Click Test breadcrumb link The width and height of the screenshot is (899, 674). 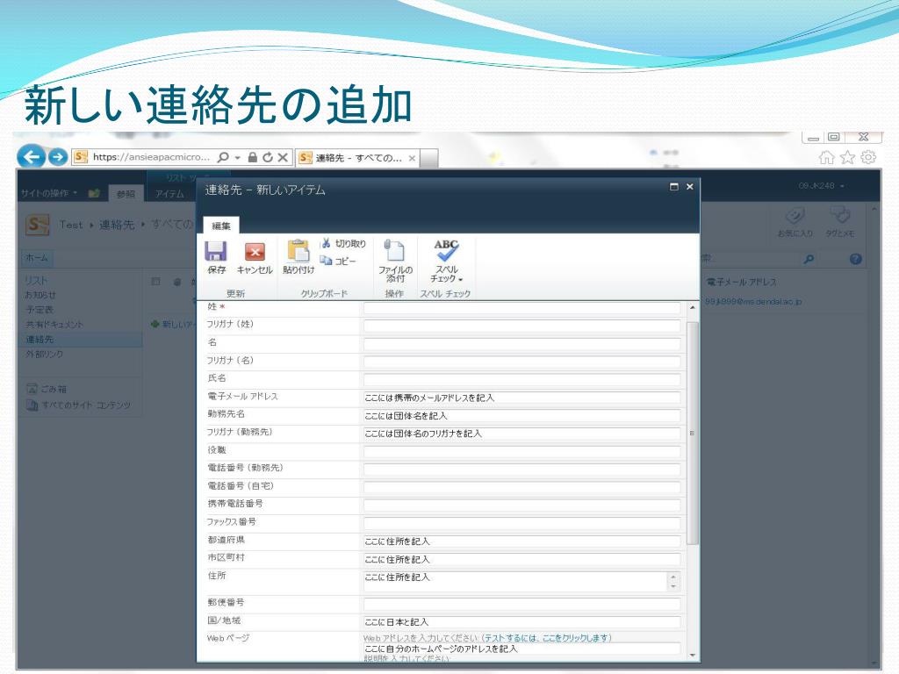[71, 225]
